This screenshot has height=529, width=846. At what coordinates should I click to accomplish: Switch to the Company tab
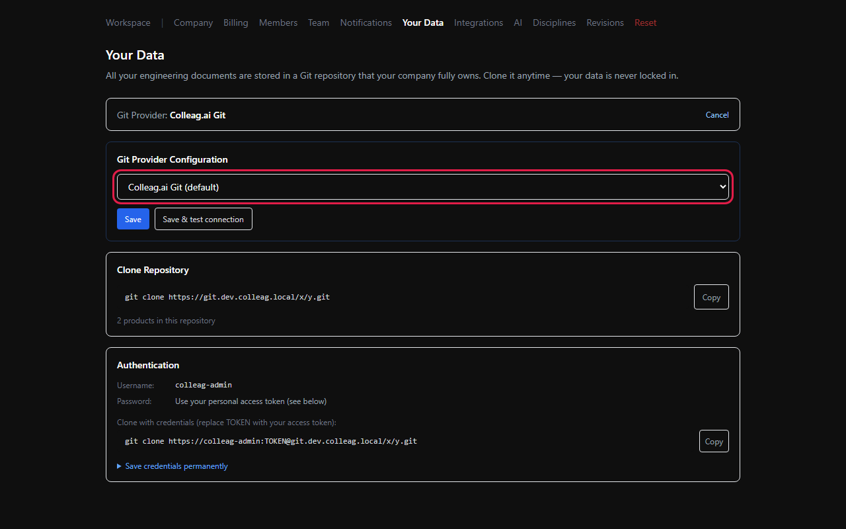click(193, 22)
